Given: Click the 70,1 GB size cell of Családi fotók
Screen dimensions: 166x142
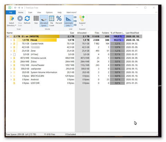Looking at the screenshot, I should (71, 44).
